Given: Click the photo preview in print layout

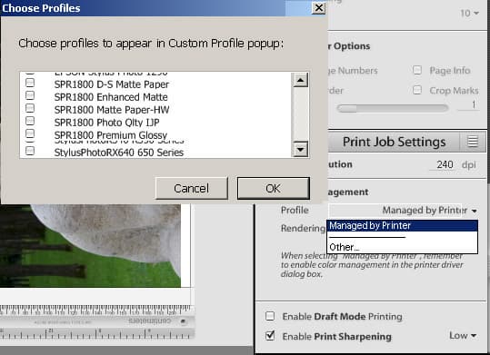Looking at the screenshot, I should 90,246.
